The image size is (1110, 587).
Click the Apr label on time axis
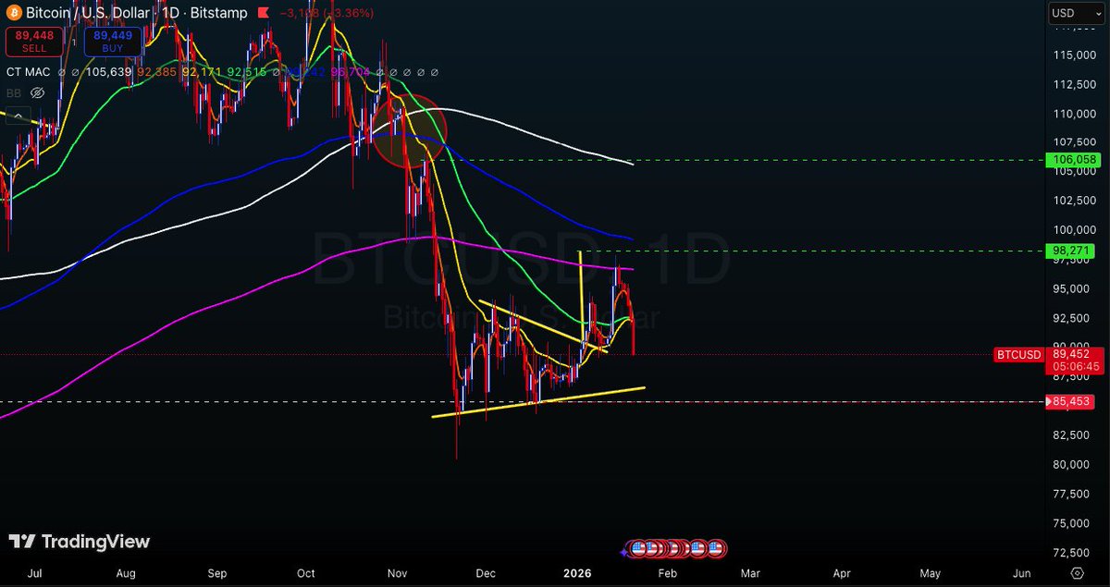click(842, 572)
